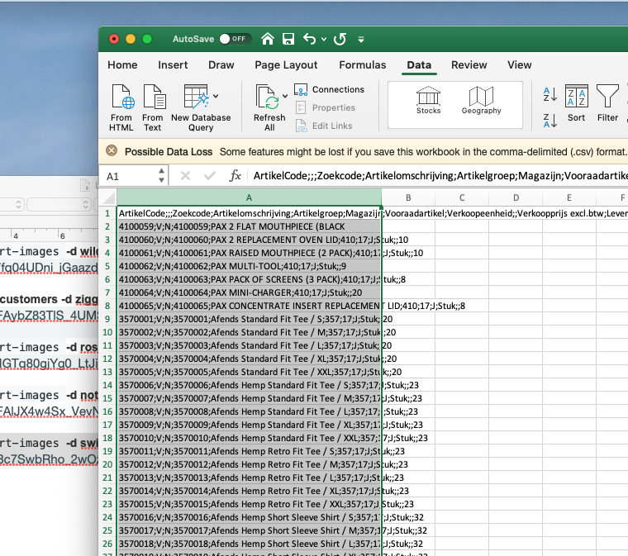This screenshot has height=556, width=628.
Task: Click inside the formula bar text
Action: pos(438,176)
